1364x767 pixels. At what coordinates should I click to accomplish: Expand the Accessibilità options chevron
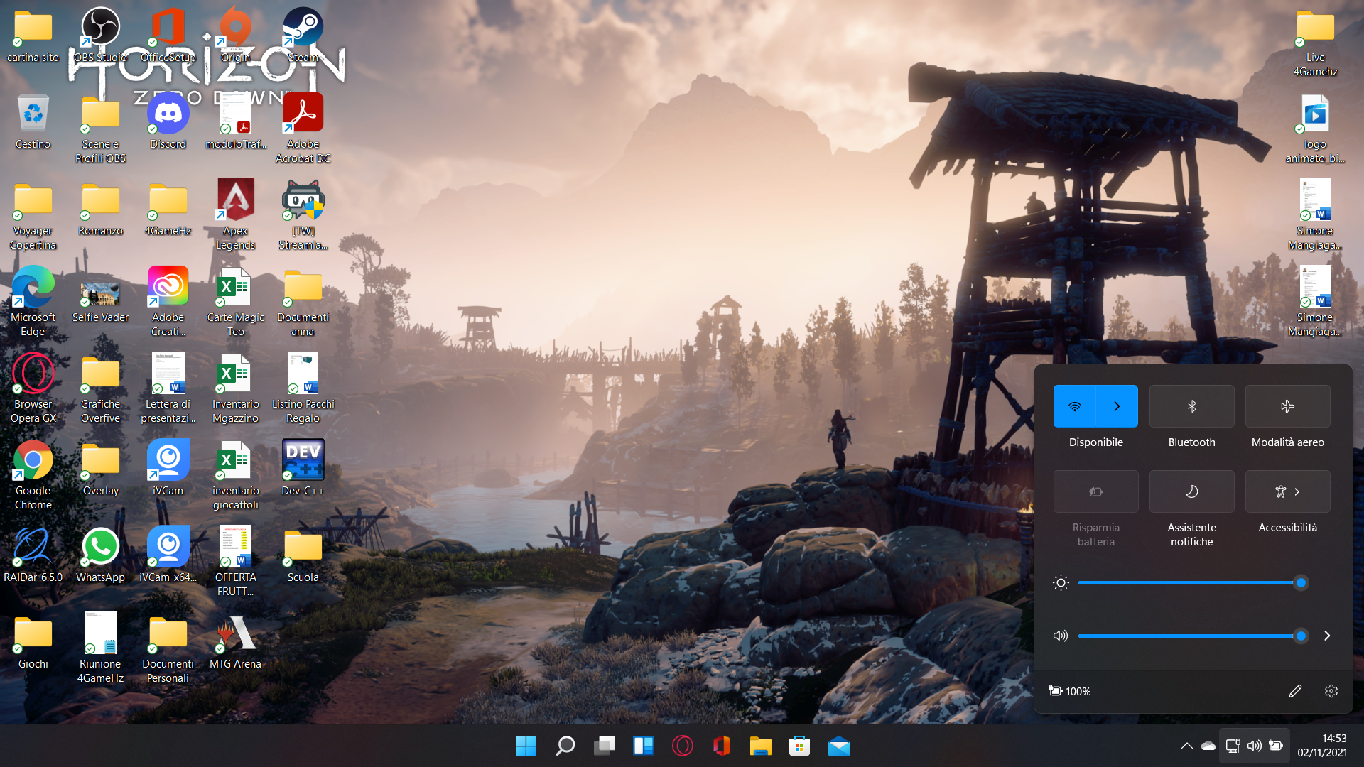click(x=1297, y=491)
